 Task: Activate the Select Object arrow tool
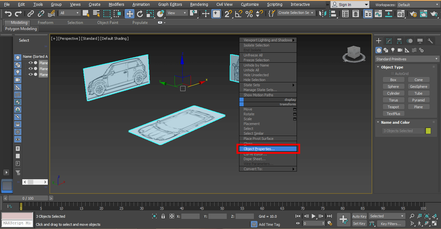[x=86, y=14]
